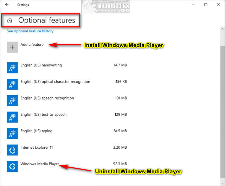Screen dimensions: 225x186
Task: Select Windows Media Player entry
Action: pos(40,164)
